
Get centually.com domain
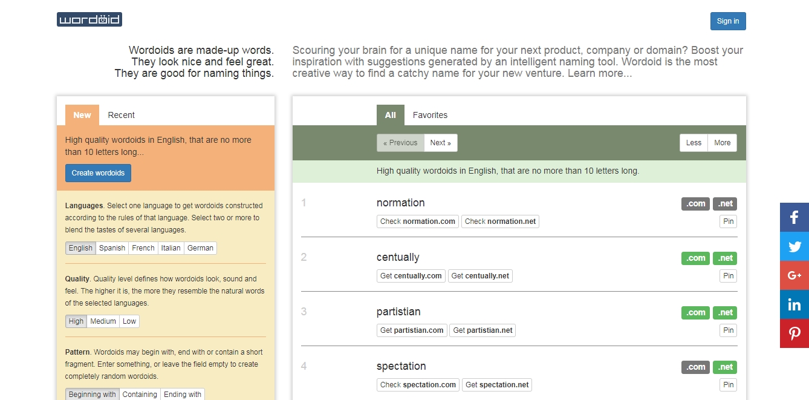pos(411,276)
